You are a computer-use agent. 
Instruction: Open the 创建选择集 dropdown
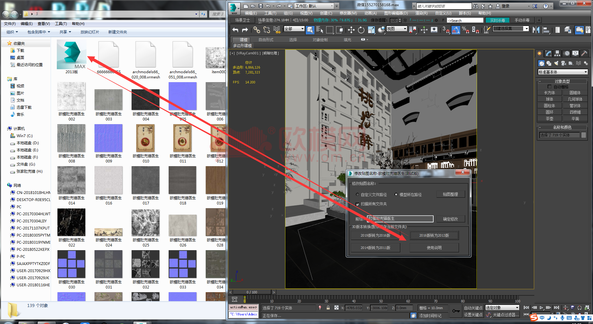point(526,29)
